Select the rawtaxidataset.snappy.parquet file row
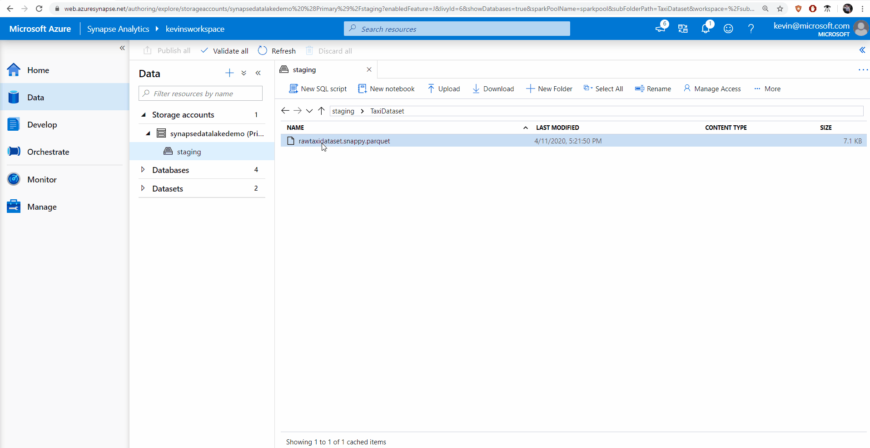 pyautogui.click(x=574, y=141)
